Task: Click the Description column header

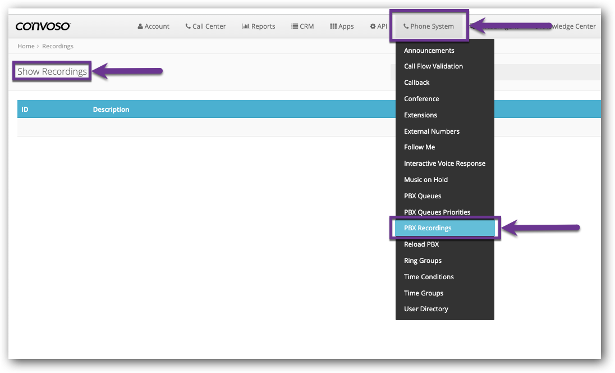Action: pos(111,110)
